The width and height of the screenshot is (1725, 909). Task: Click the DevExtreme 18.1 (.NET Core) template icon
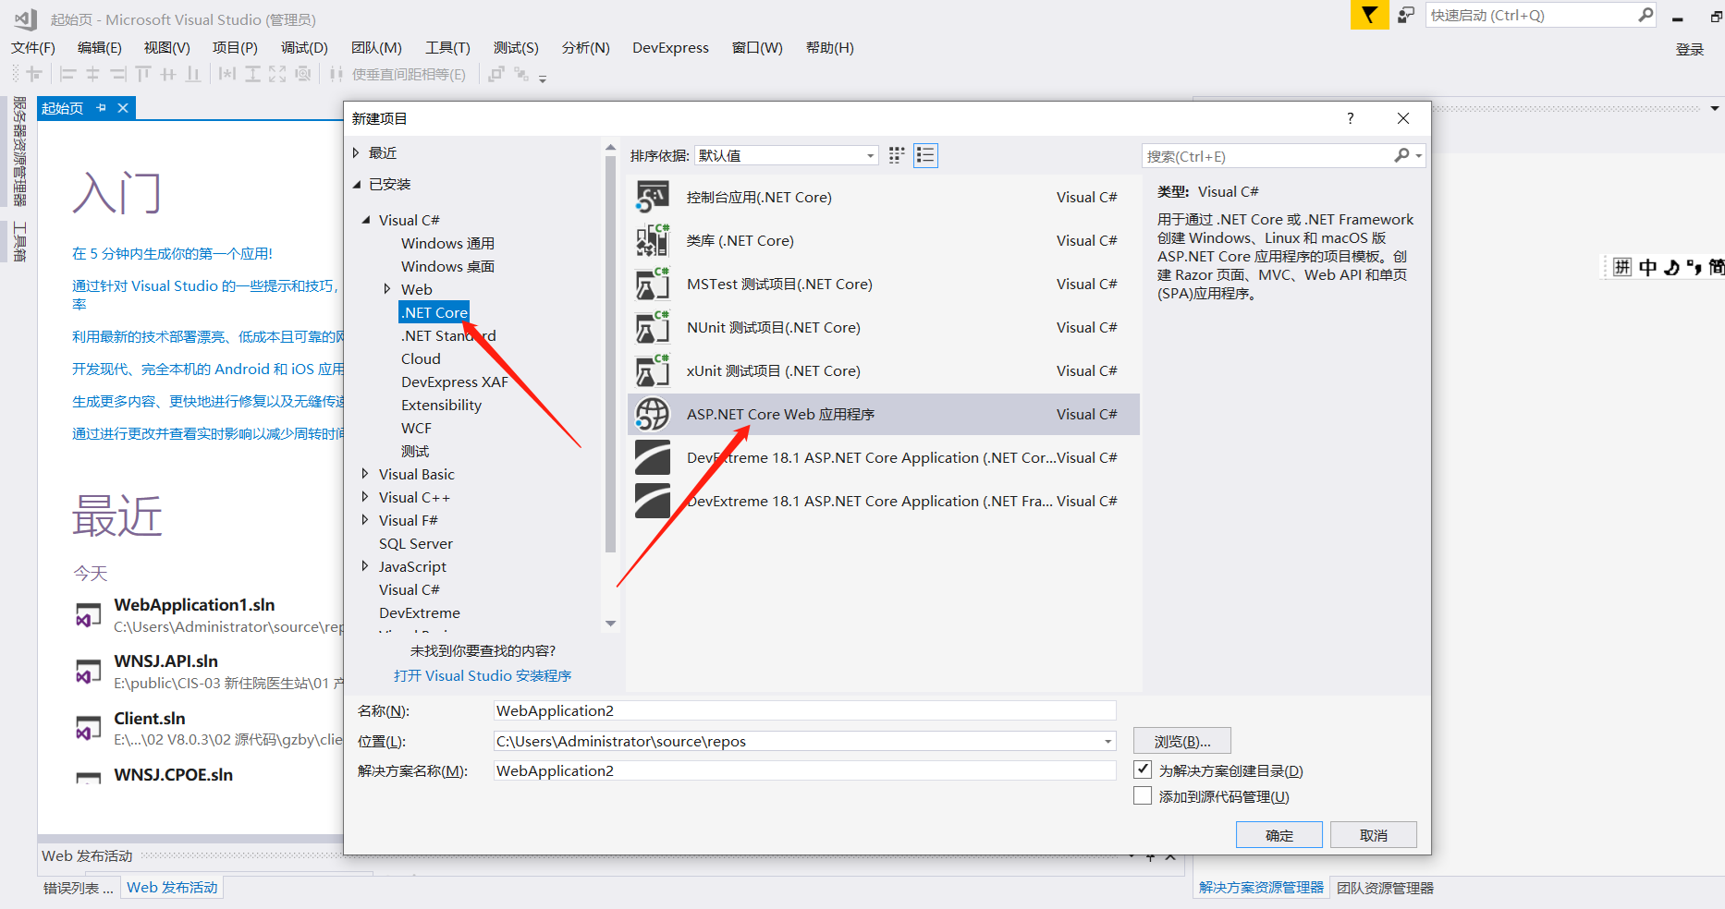click(653, 457)
